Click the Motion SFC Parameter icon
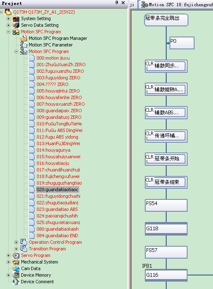The width and height of the screenshot is (213, 289). pos(24,45)
